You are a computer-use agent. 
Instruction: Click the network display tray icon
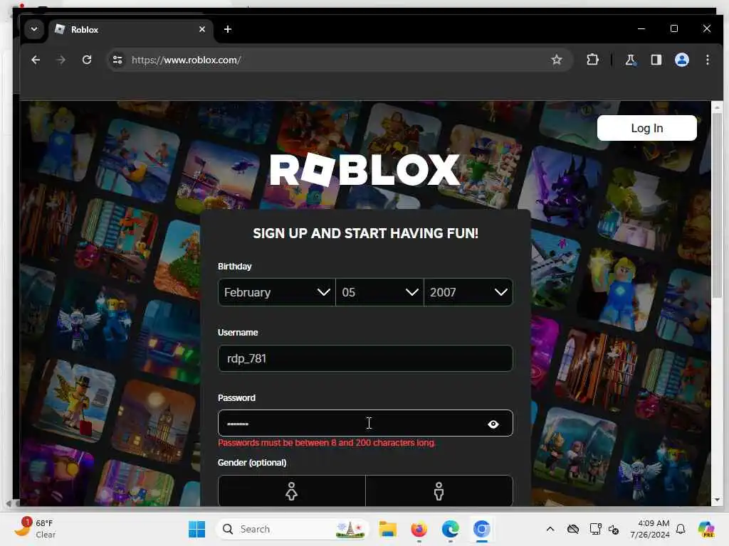[x=595, y=529]
